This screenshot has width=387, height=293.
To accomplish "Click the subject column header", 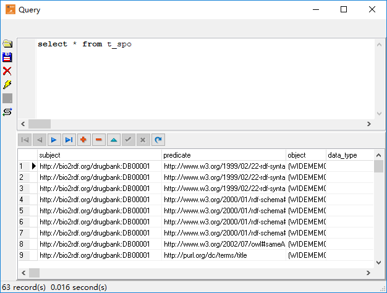I will pos(99,155).
